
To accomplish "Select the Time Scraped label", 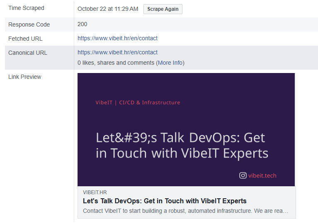I will coord(26,8).
